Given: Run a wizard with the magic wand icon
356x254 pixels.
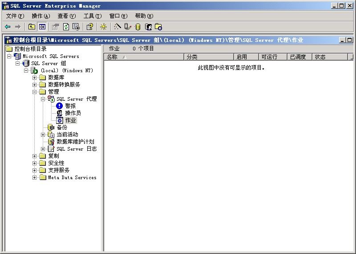Looking at the screenshot, I should pyautogui.click(x=117, y=27).
